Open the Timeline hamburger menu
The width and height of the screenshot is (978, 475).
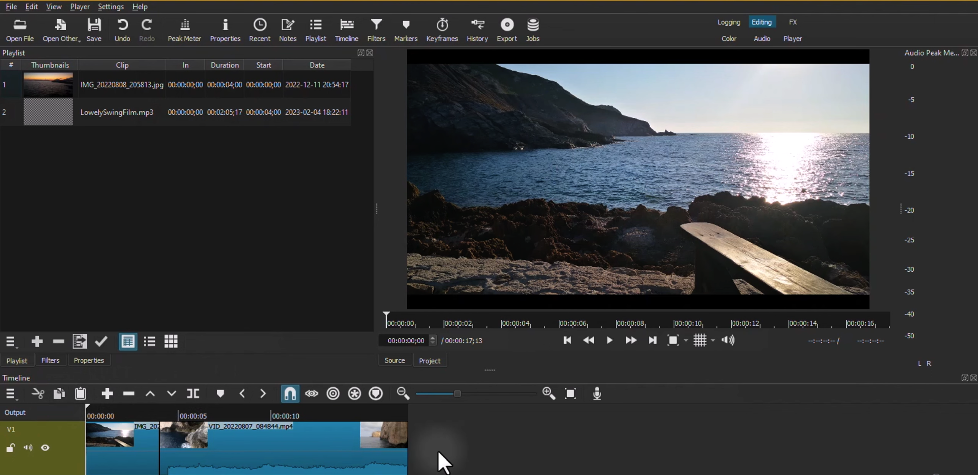point(11,394)
